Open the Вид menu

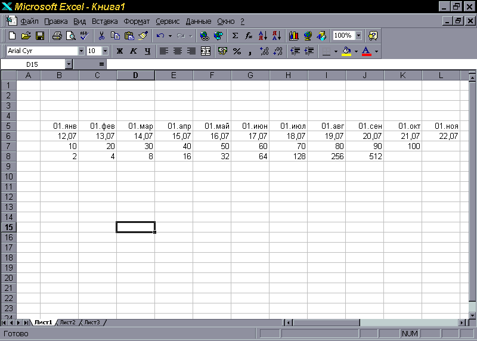[79, 21]
